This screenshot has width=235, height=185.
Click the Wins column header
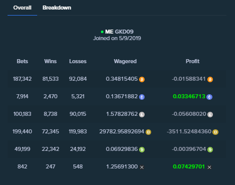50,61
